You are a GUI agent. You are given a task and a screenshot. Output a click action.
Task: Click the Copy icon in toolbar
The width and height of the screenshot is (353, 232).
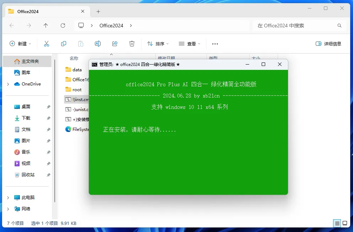(x=64, y=44)
